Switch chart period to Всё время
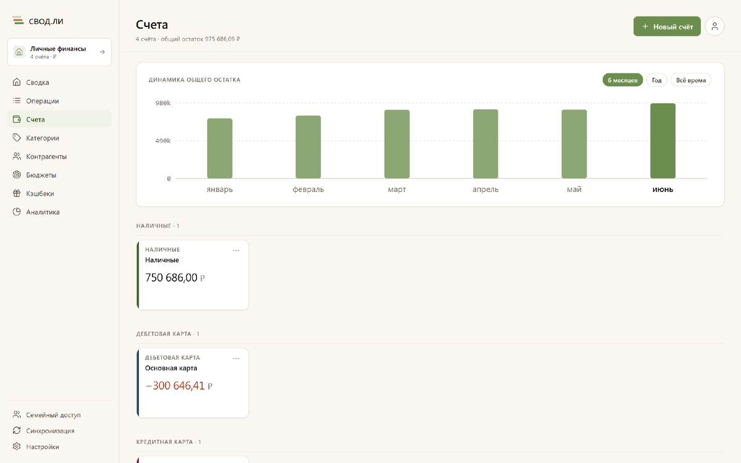741x463 pixels. tap(691, 80)
